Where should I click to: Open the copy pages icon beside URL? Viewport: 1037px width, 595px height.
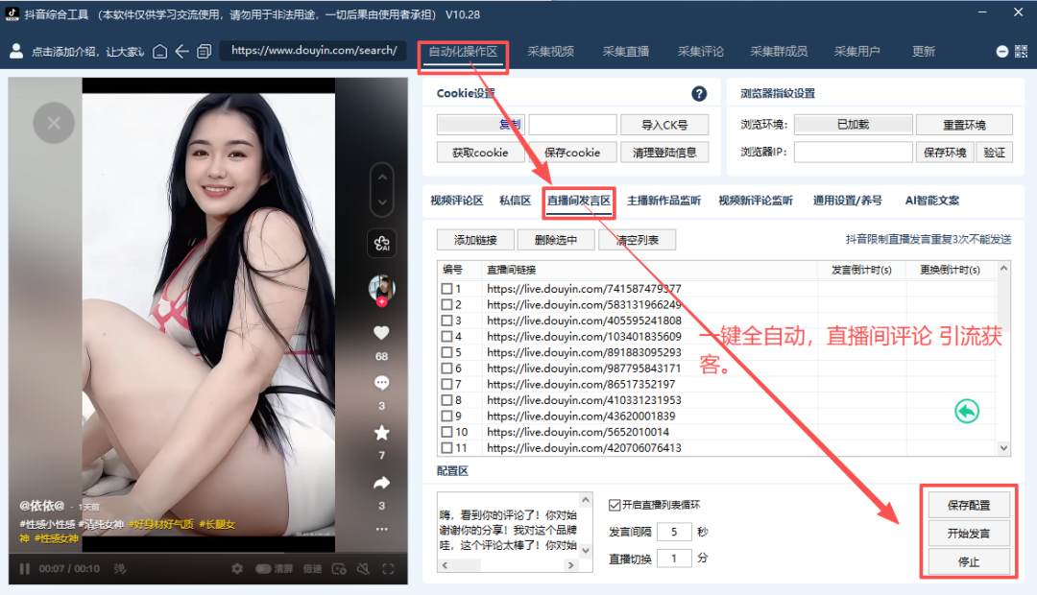205,51
